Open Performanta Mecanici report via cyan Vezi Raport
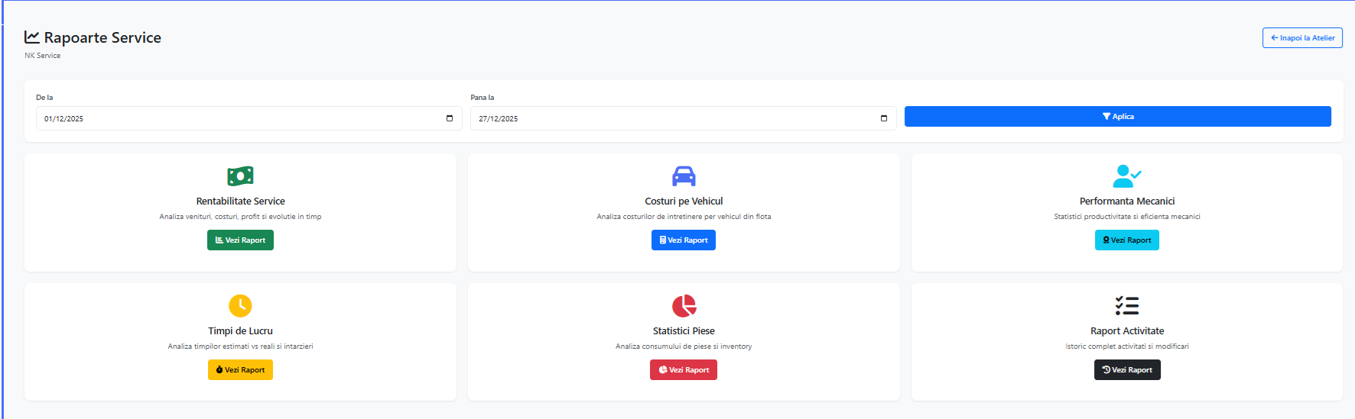Screen dimensions: 1355x419 point(1127,240)
